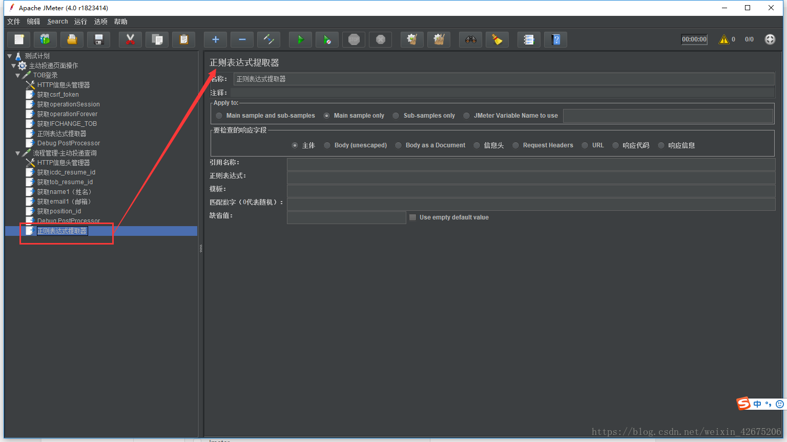Image resolution: width=787 pixels, height=442 pixels.
Task: Open the Sogou input method icon
Action: pyautogui.click(x=743, y=404)
